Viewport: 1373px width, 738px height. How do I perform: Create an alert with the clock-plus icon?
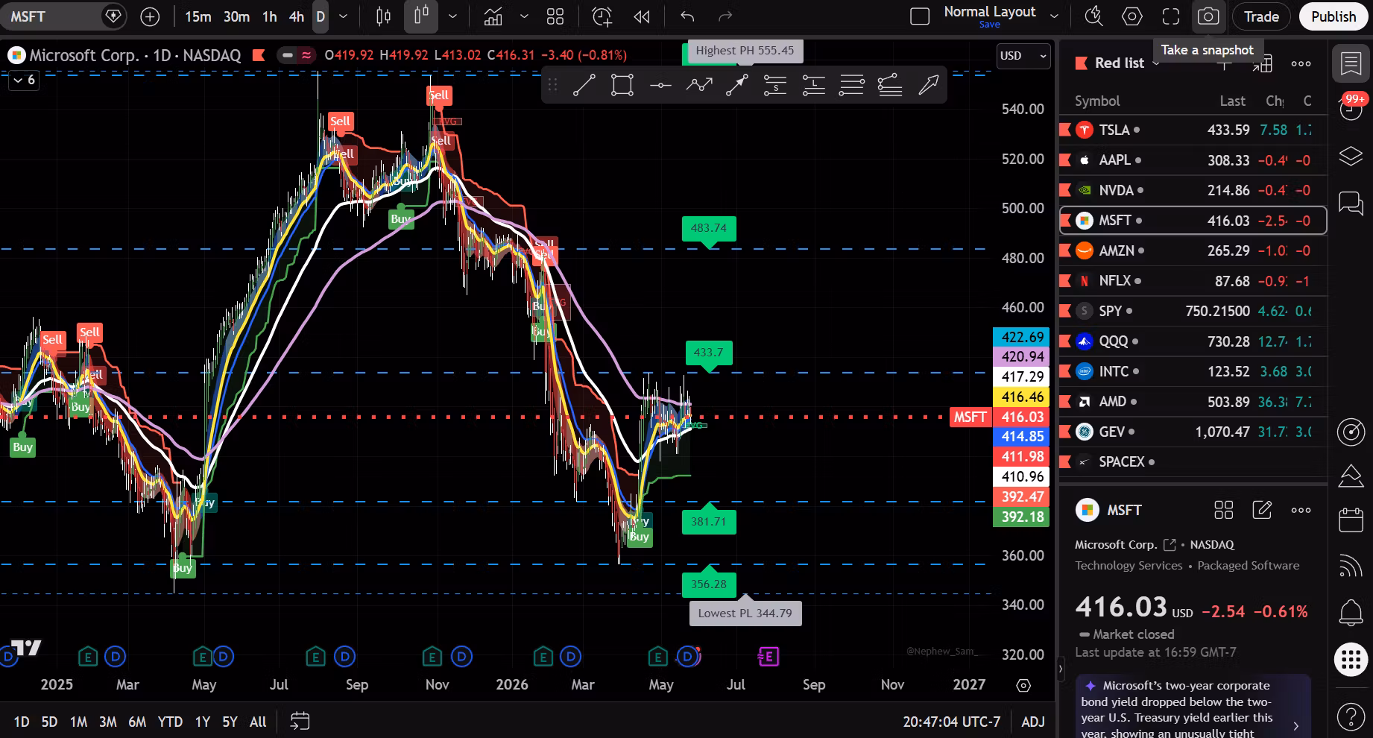(x=602, y=16)
